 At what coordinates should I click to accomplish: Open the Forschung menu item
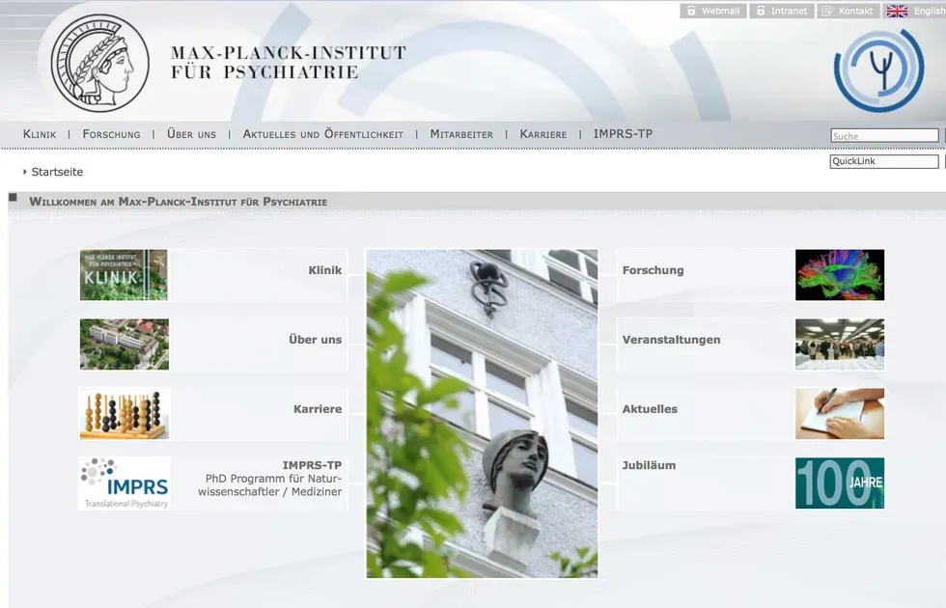tap(111, 134)
